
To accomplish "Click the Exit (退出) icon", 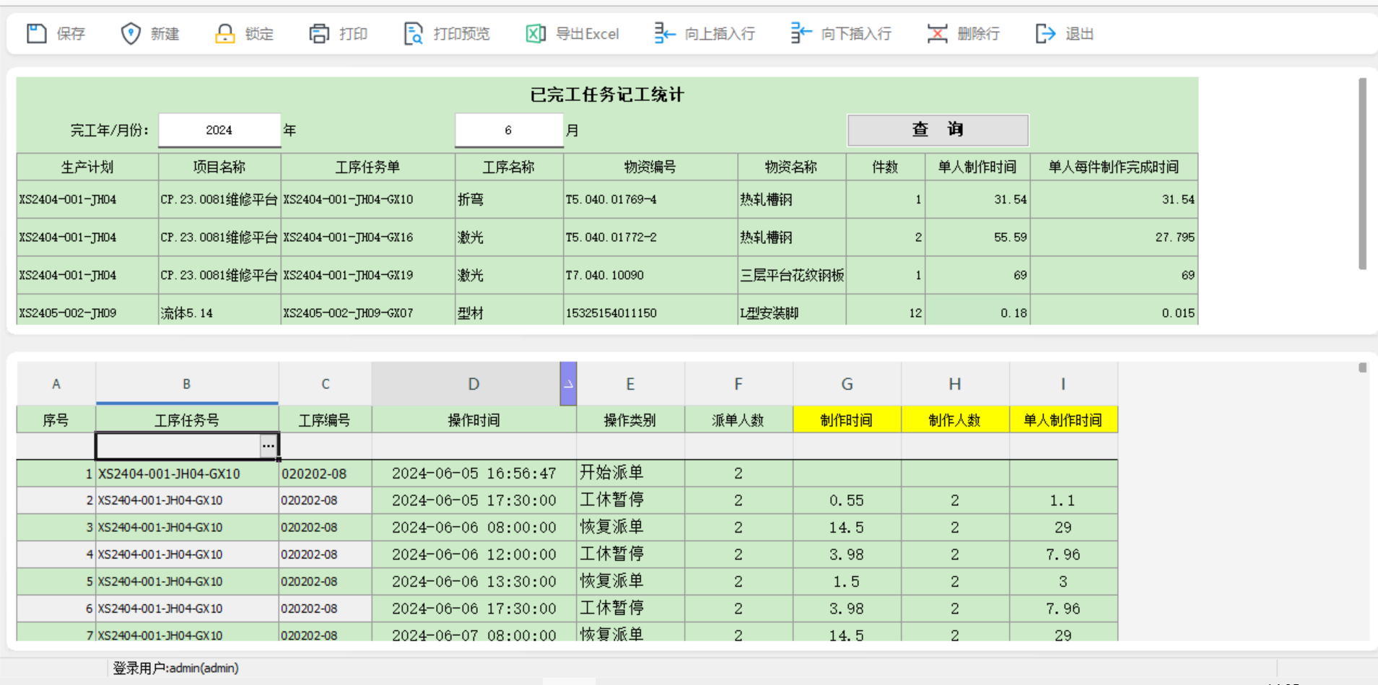I will (x=1045, y=34).
